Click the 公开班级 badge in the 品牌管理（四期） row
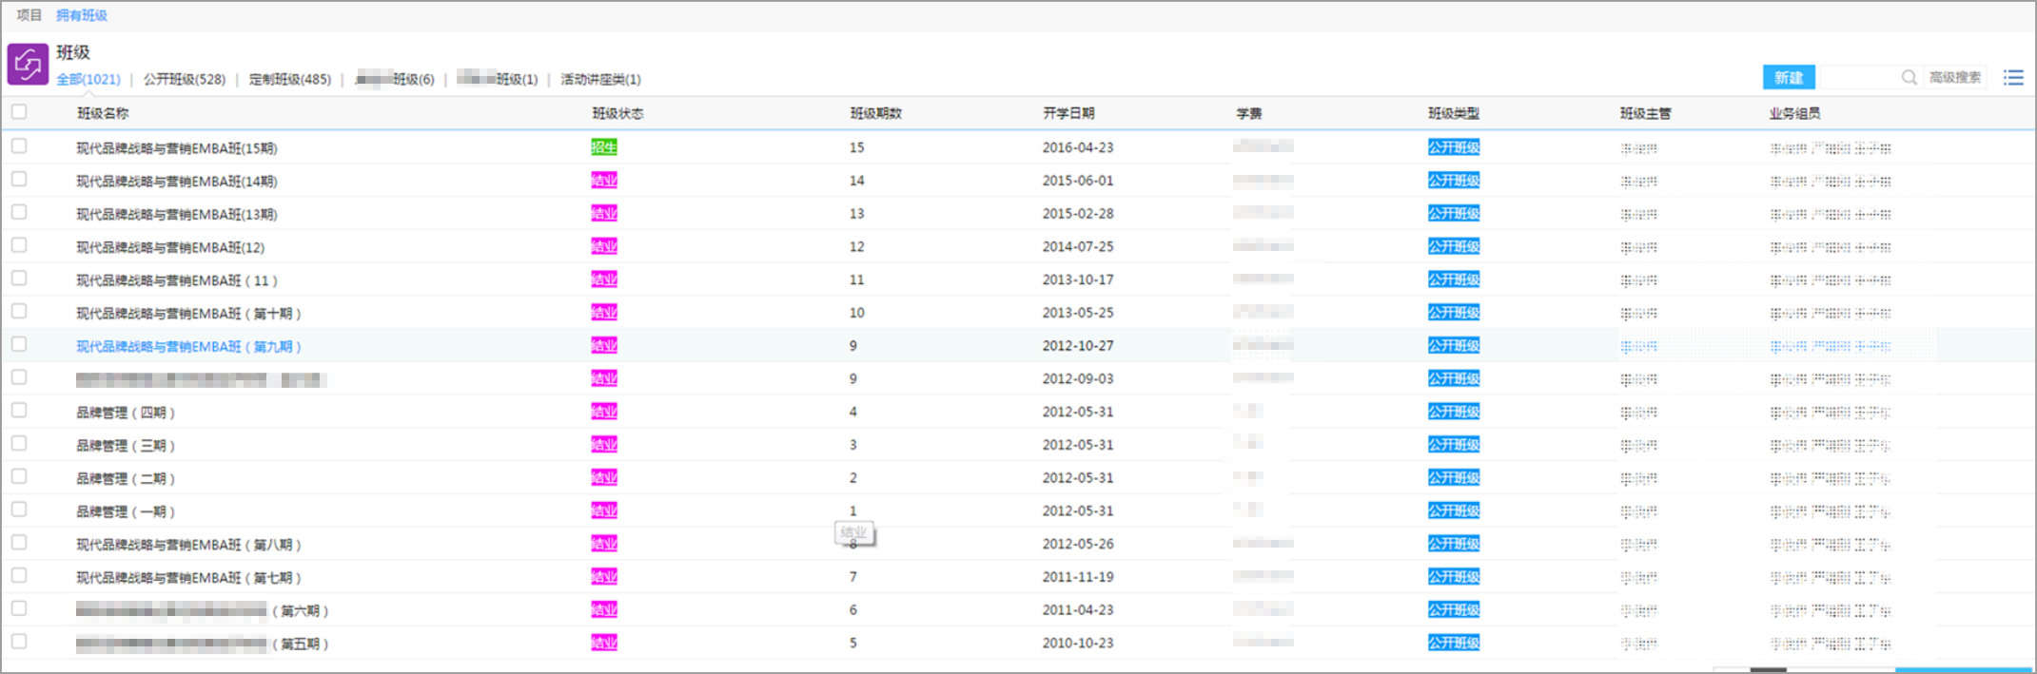2037x674 pixels. tap(1454, 412)
